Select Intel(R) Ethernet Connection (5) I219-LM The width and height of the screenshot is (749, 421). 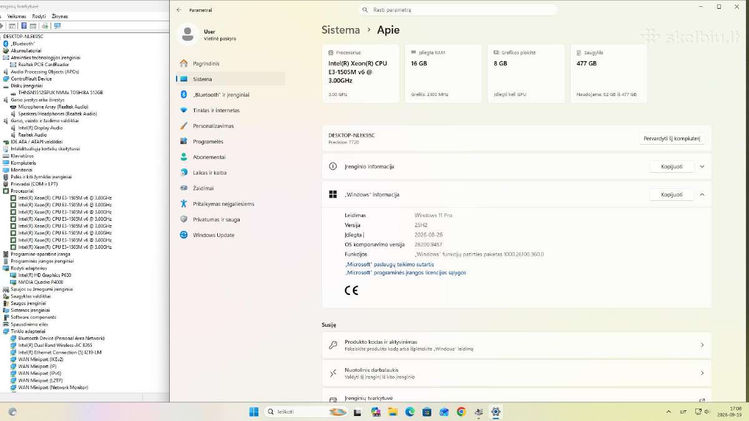coord(59,352)
